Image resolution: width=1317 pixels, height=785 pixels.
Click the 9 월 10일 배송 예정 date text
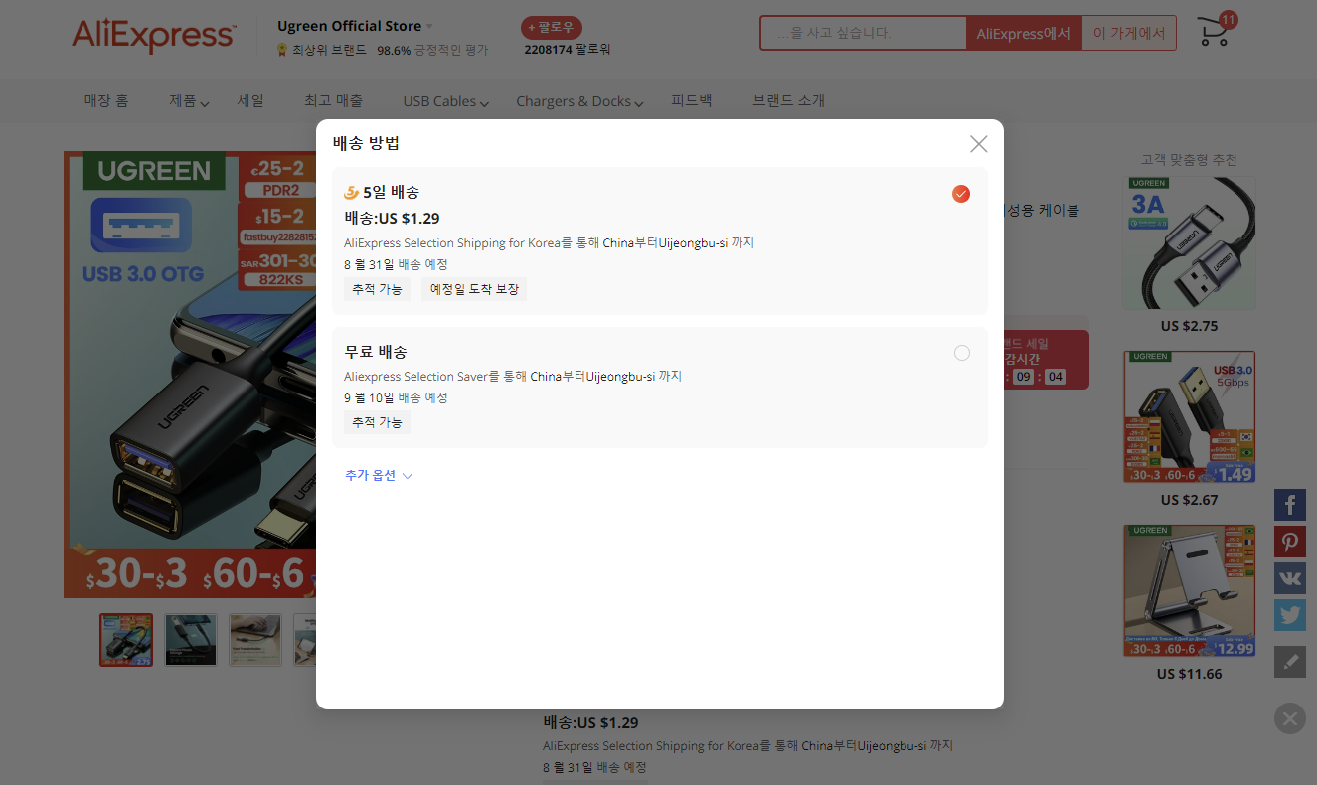396,397
